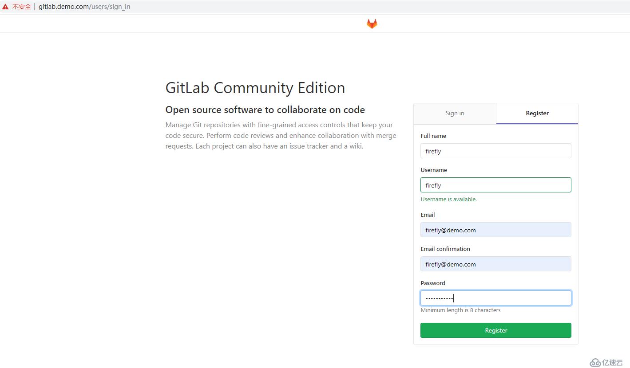Click the 'Password' label
Viewport: 630px width, 368px height.
coord(433,283)
